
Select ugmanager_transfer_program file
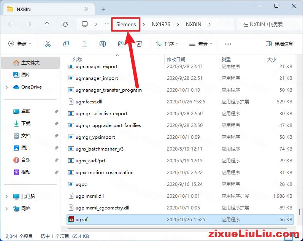[x=180, y=90]
